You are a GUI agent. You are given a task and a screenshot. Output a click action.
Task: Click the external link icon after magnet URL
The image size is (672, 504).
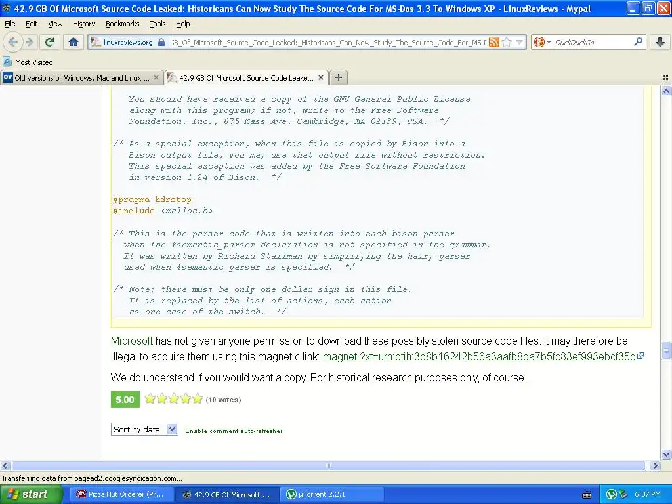(x=640, y=356)
